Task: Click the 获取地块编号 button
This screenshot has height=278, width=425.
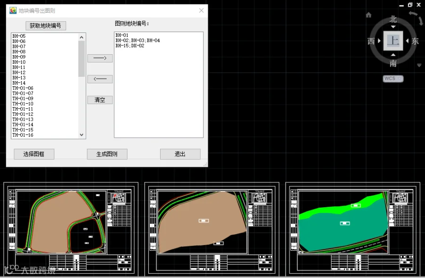Action: [45, 26]
